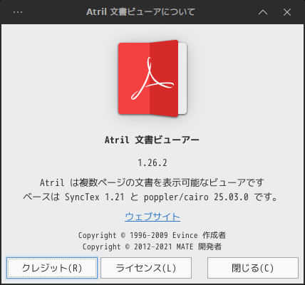This screenshot has height=285, width=305.
Task: Close the dialog with the X icon
Action: tap(287, 12)
